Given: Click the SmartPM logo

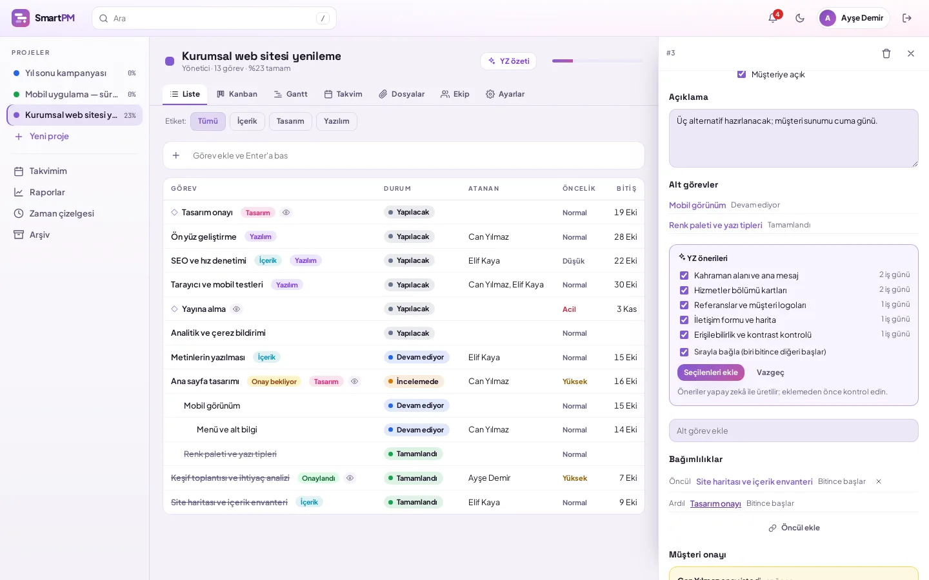Looking at the screenshot, I should [x=43, y=18].
